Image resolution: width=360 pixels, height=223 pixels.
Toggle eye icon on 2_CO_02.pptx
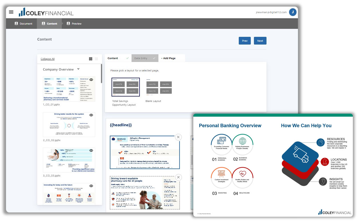click(x=91, y=115)
